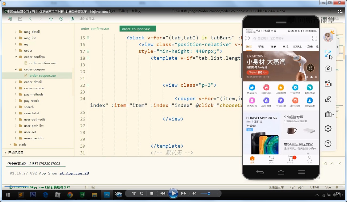Collapse console panel with up chevron
The width and height of the screenshot is (347, 202).
332,163
